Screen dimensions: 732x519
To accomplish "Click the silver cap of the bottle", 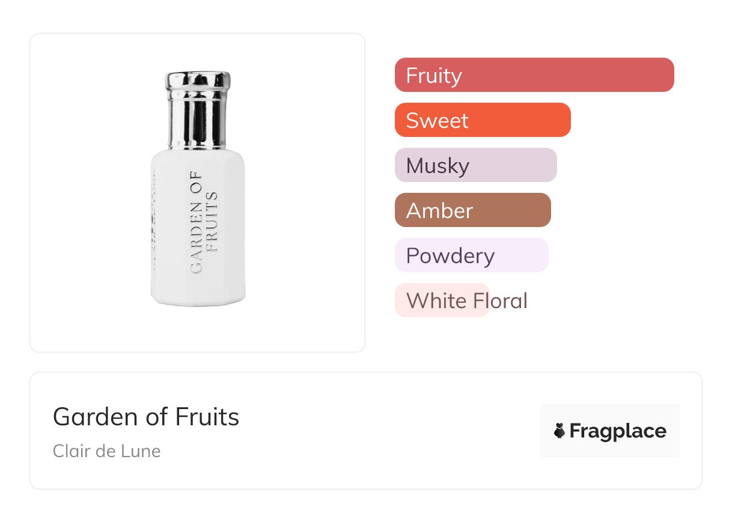I will click(198, 109).
